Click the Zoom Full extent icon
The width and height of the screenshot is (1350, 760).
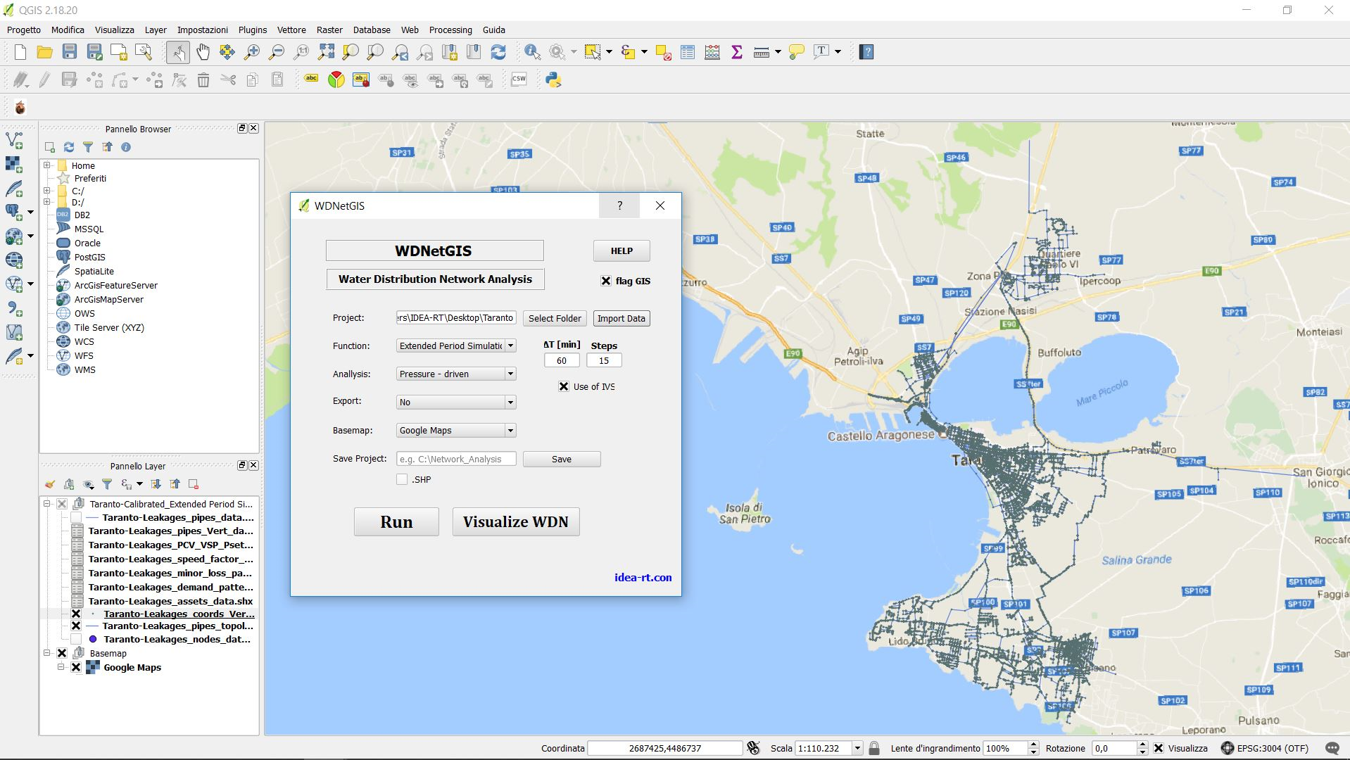pos(326,51)
